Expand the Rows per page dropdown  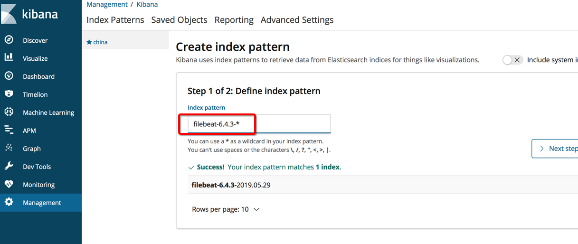226,209
